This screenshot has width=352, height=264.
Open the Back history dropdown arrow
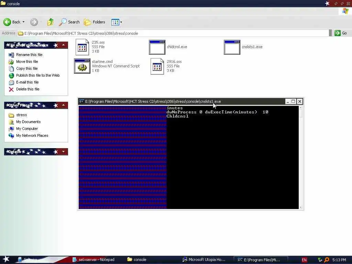(23, 22)
